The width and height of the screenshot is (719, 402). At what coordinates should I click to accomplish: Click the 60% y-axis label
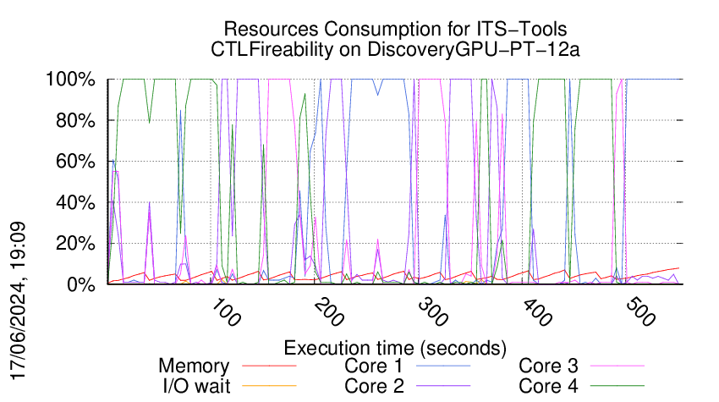[75, 162]
